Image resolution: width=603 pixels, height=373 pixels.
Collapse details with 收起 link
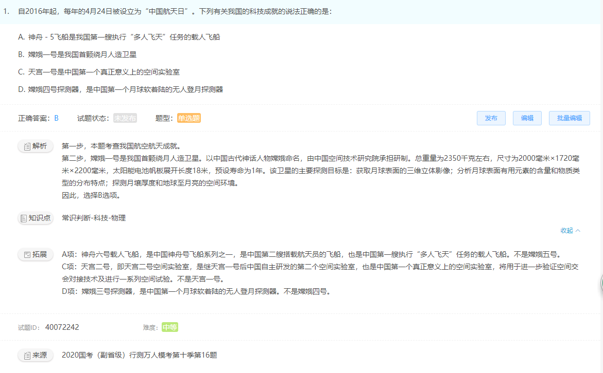click(x=571, y=231)
